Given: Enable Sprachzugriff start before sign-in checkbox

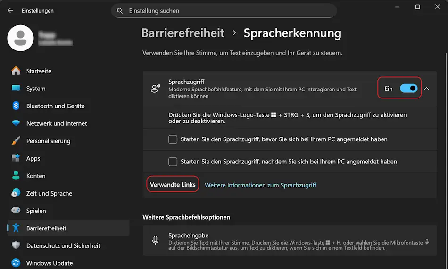Looking at the screenshot, I should (x=173, y=139).
